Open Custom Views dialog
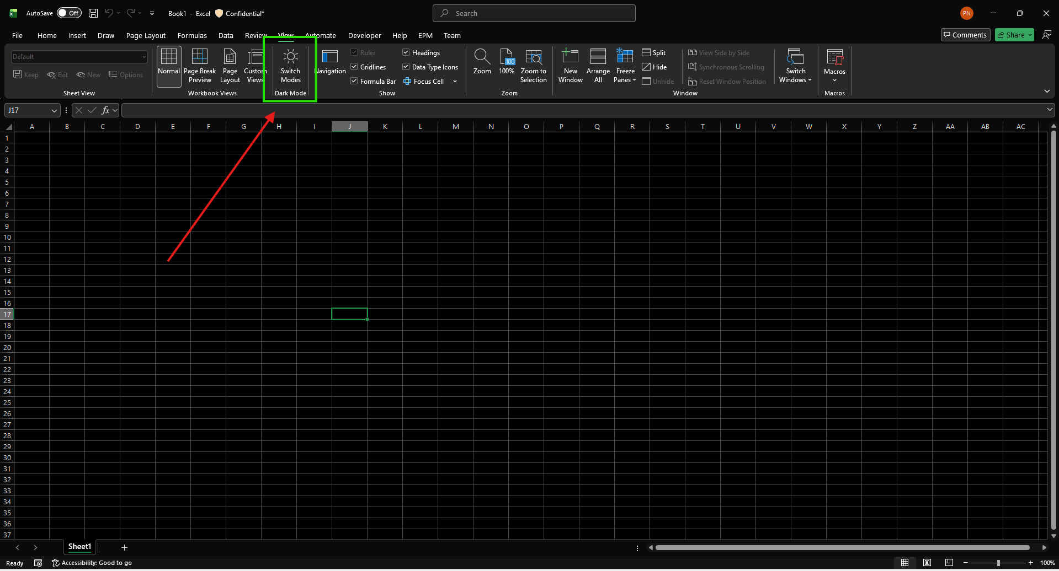Viewport: 1059px width, 571px height. (254, 67)
